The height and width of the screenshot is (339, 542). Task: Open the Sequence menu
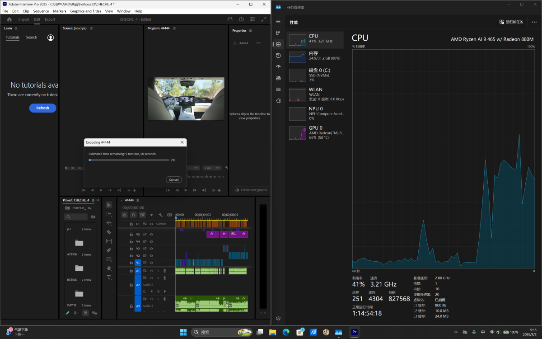(41, 11)
